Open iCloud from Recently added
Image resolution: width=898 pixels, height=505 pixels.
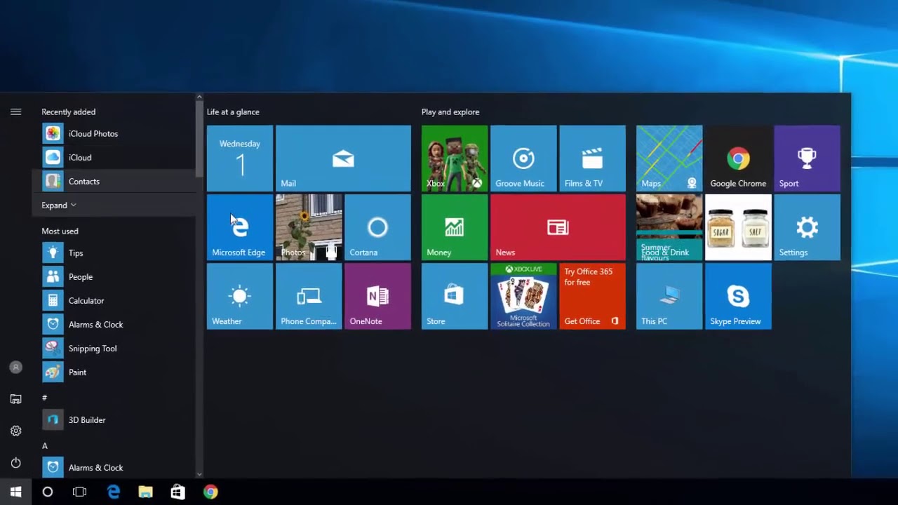click(114, 157)
